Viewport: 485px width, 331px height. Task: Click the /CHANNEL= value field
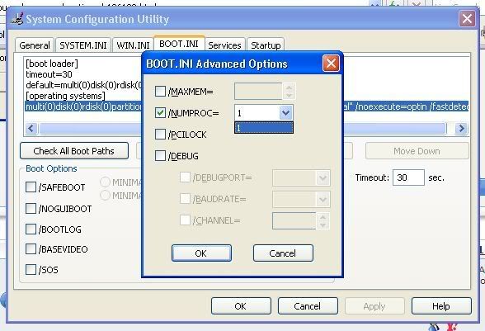coord(294,220)
